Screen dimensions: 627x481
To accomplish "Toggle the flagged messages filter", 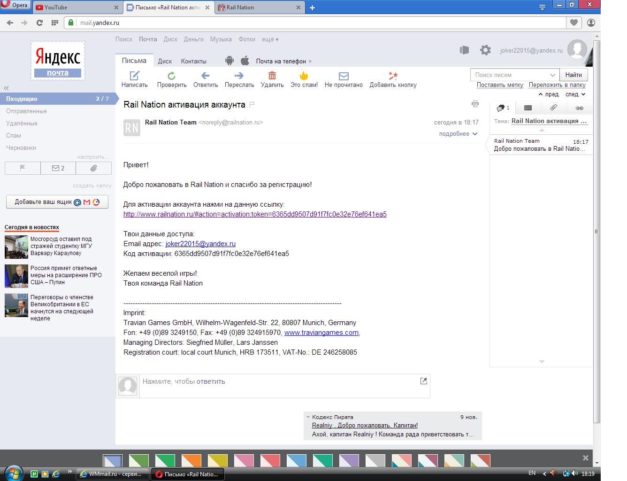I will click(23, 168).
